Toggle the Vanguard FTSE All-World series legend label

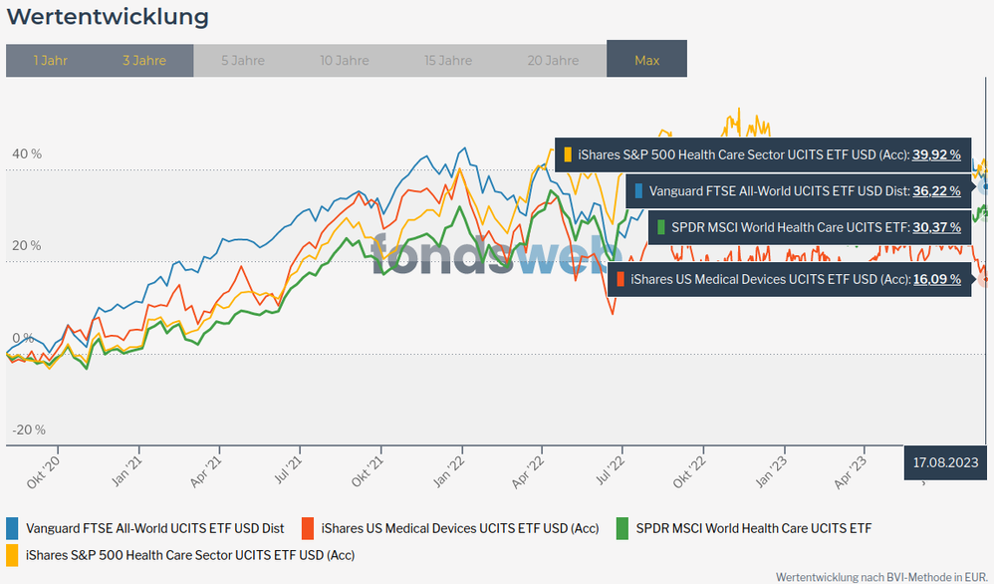click(154, 528)
